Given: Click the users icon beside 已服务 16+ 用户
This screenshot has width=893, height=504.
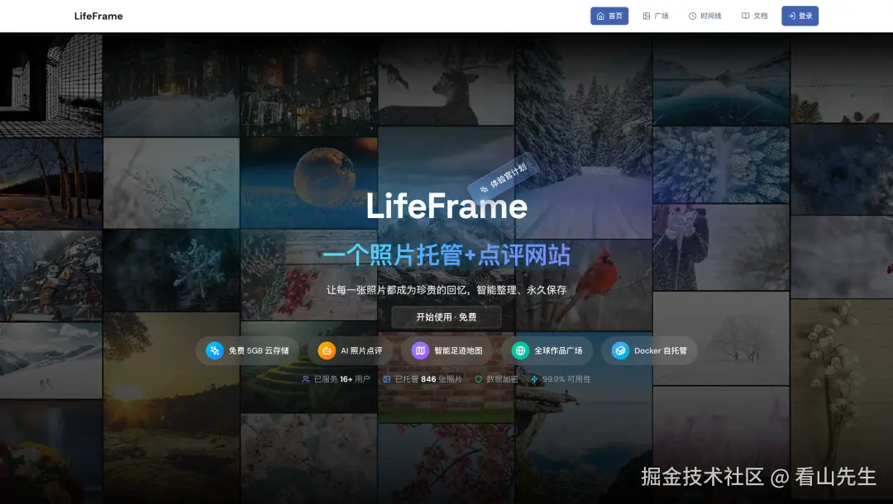Looking at the screenshot, I should coord(305,378).
